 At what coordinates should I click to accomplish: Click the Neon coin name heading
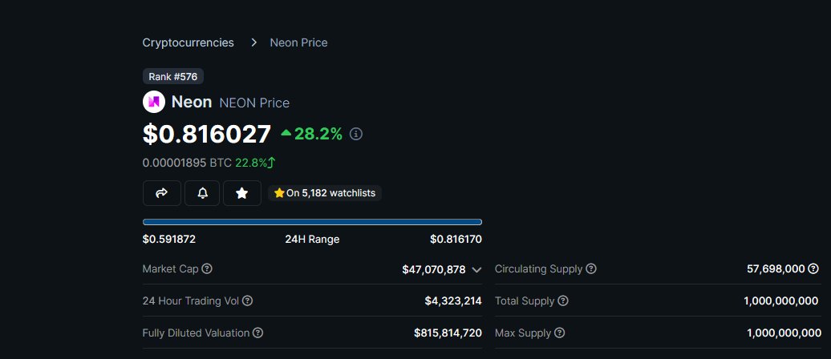tap(192, 102)
